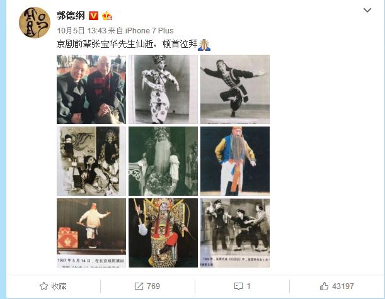Click the crown membership level badge

[x=107, y=16]
